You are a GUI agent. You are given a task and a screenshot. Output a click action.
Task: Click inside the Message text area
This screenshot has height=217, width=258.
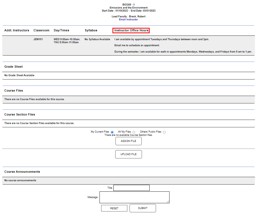point(135,197)
